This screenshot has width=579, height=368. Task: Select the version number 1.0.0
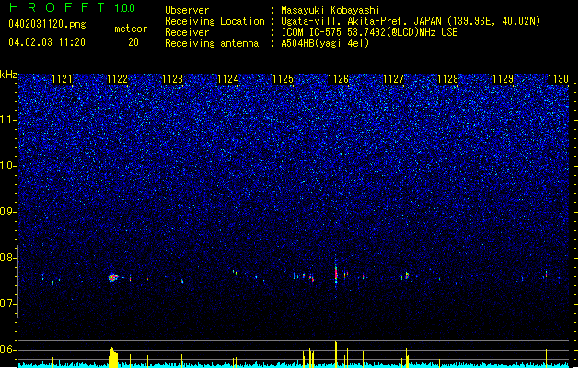tap(124, 7)
